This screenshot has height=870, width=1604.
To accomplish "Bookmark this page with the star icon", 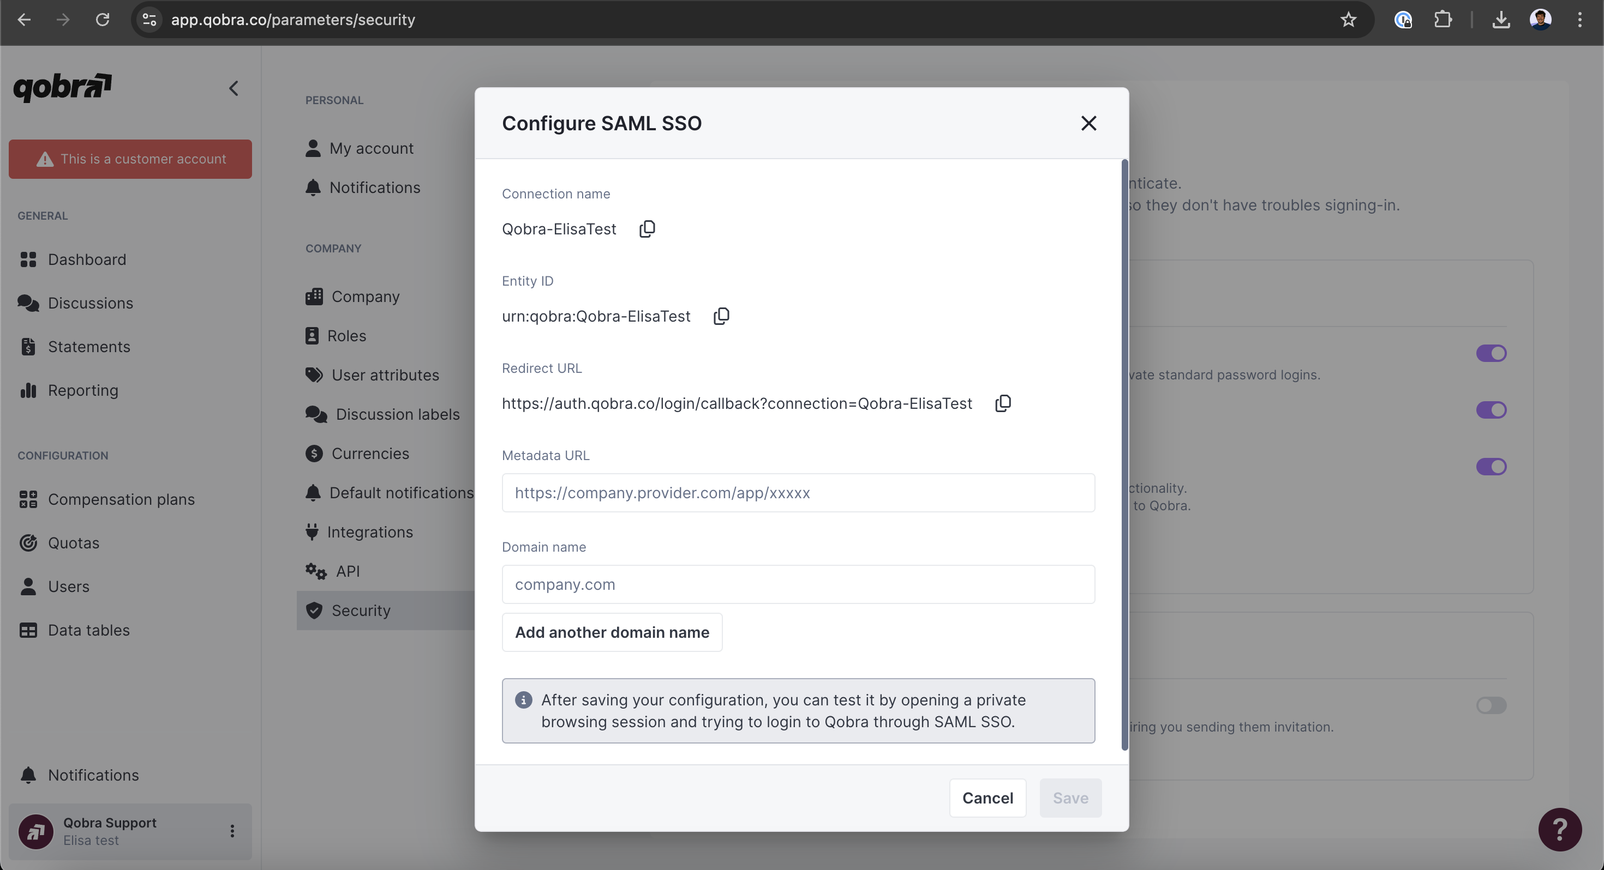I will pyautogui.click(x=1348, y=20).
